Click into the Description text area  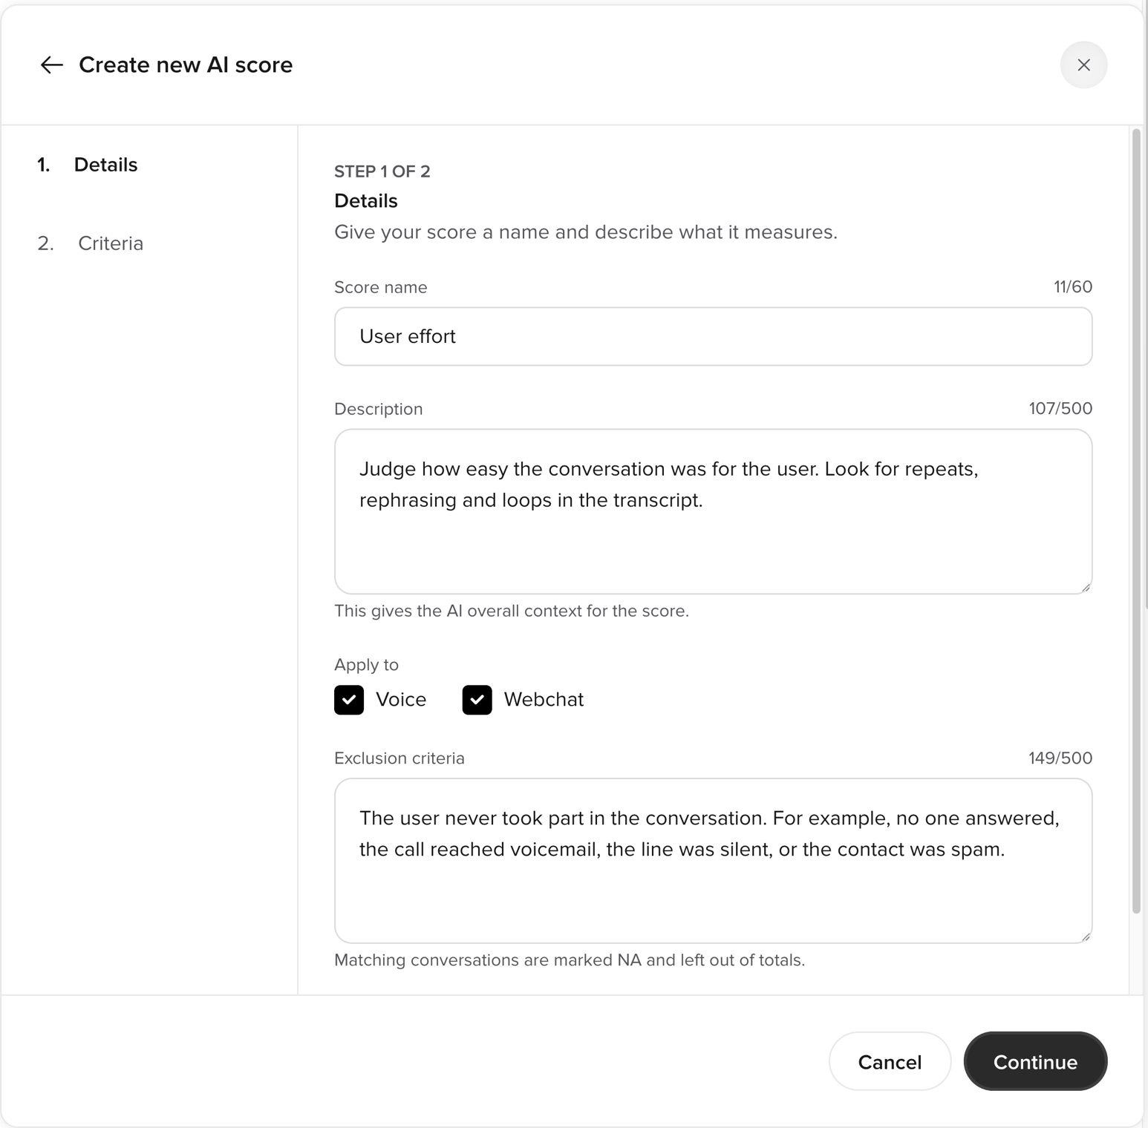tap(713, 511)
